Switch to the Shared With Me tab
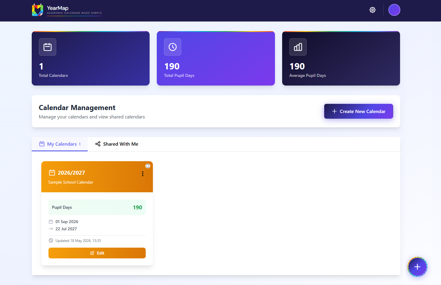 117,144
